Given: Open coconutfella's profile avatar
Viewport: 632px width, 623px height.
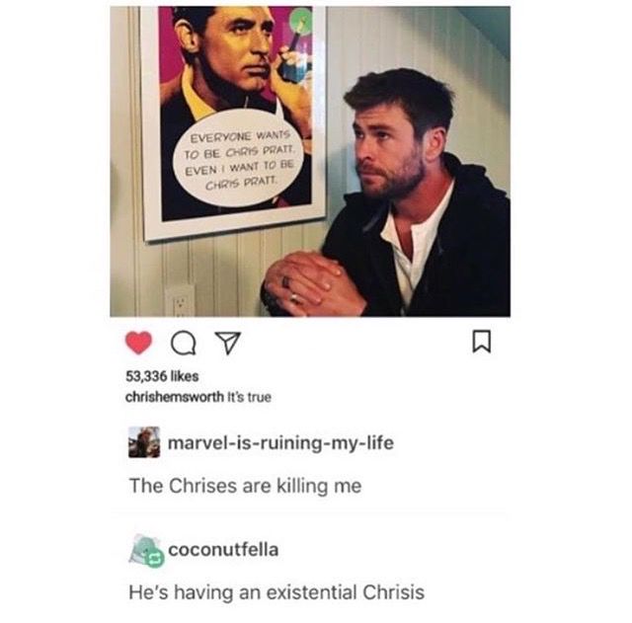Looking at the screenshot, I should point(145,550).
